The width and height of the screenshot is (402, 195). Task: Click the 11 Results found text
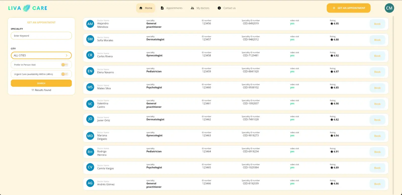pos(41,90)
